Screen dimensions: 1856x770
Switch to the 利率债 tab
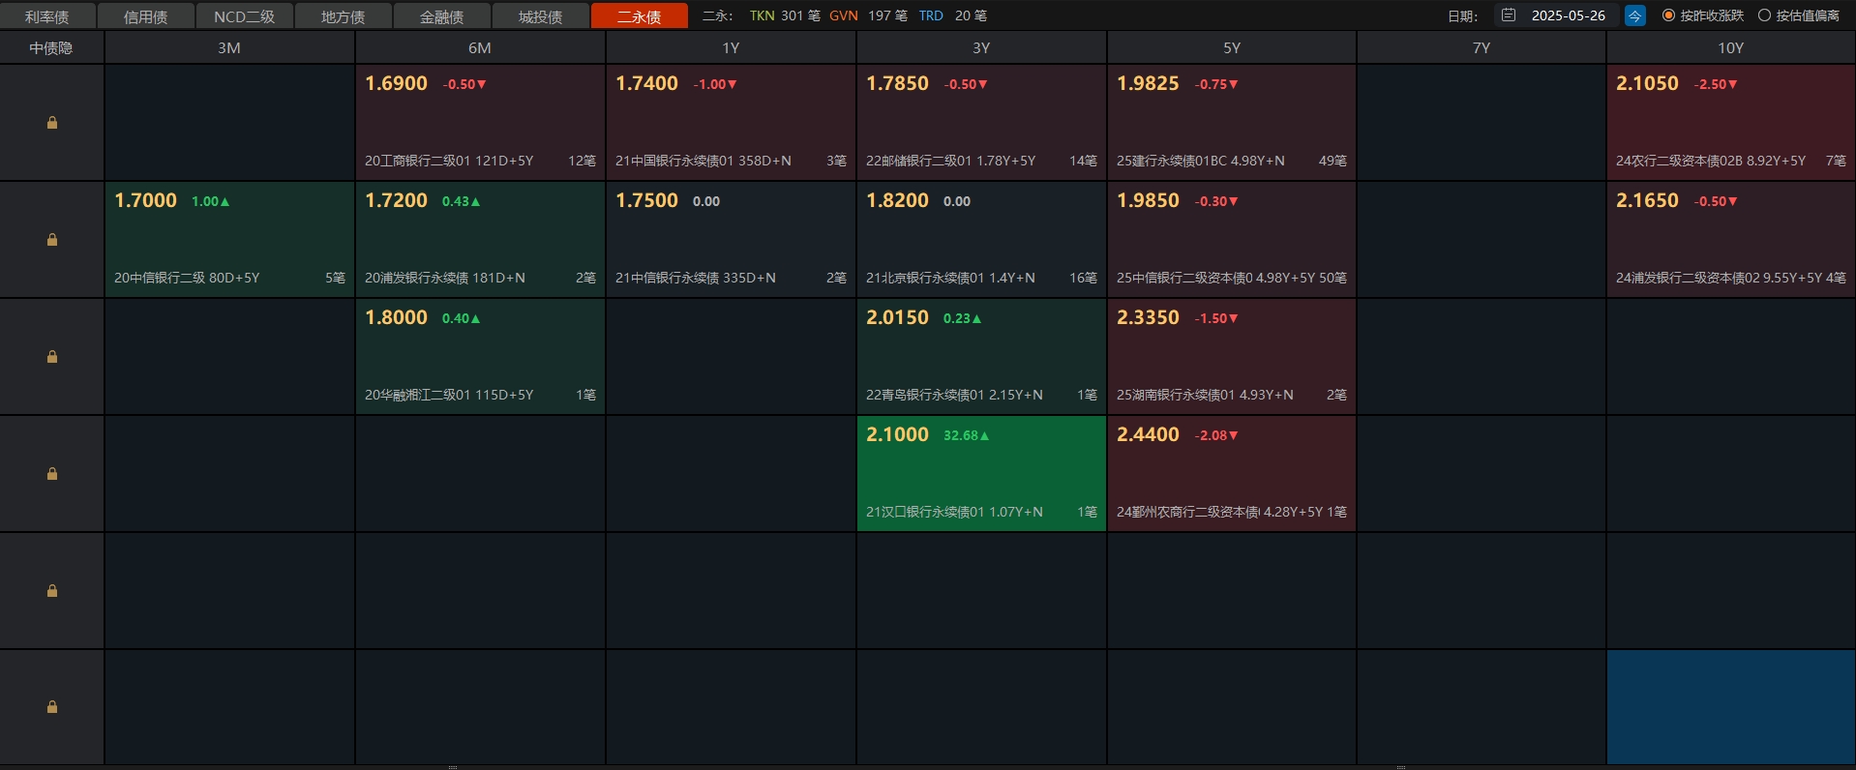pyautogui.click(x=47, y=16)
